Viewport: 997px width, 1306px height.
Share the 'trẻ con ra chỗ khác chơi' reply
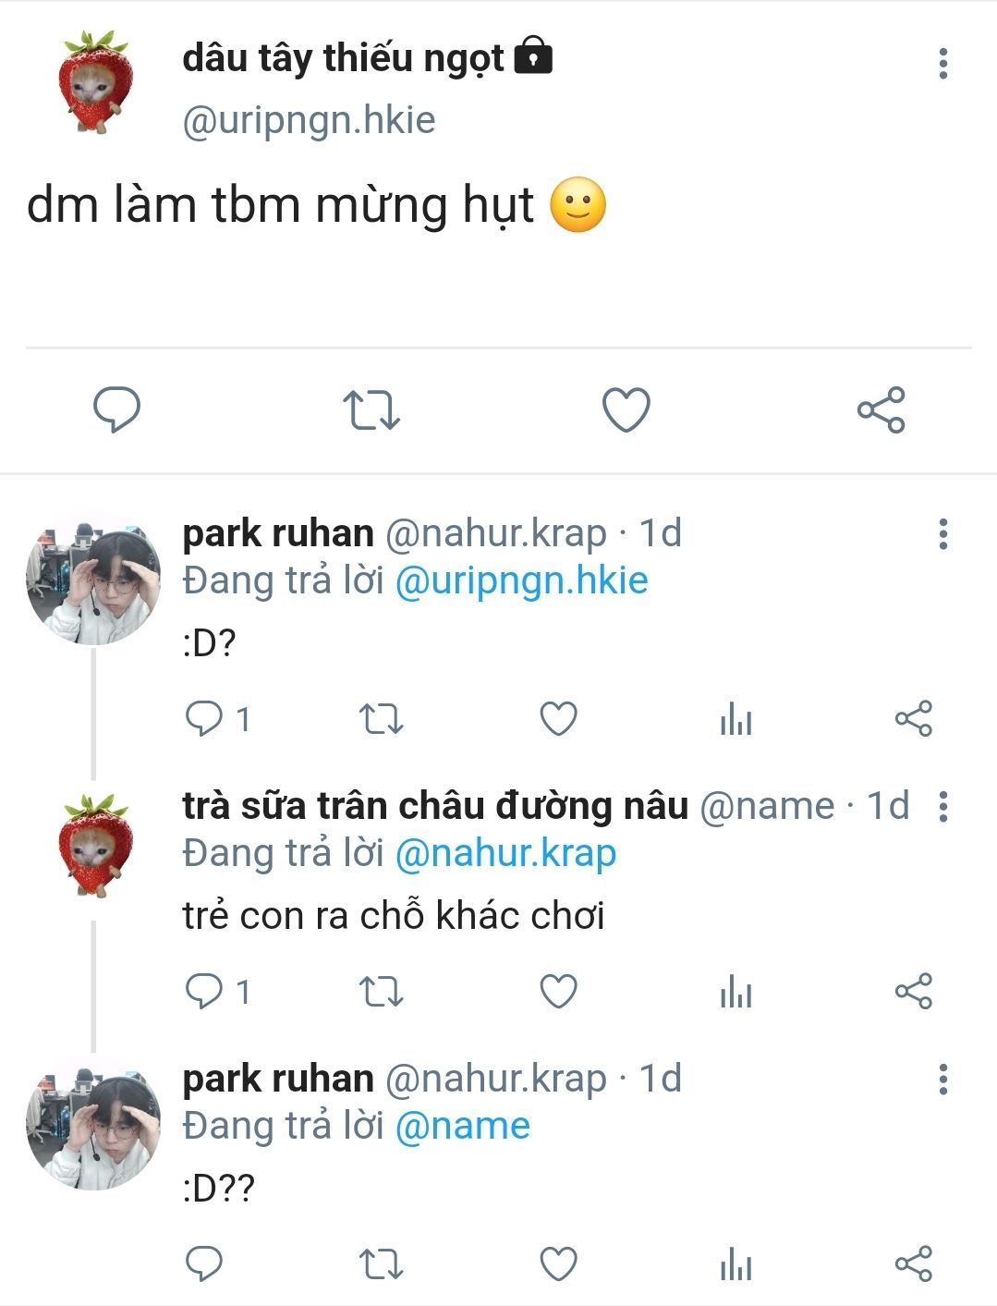coord(913,992)
